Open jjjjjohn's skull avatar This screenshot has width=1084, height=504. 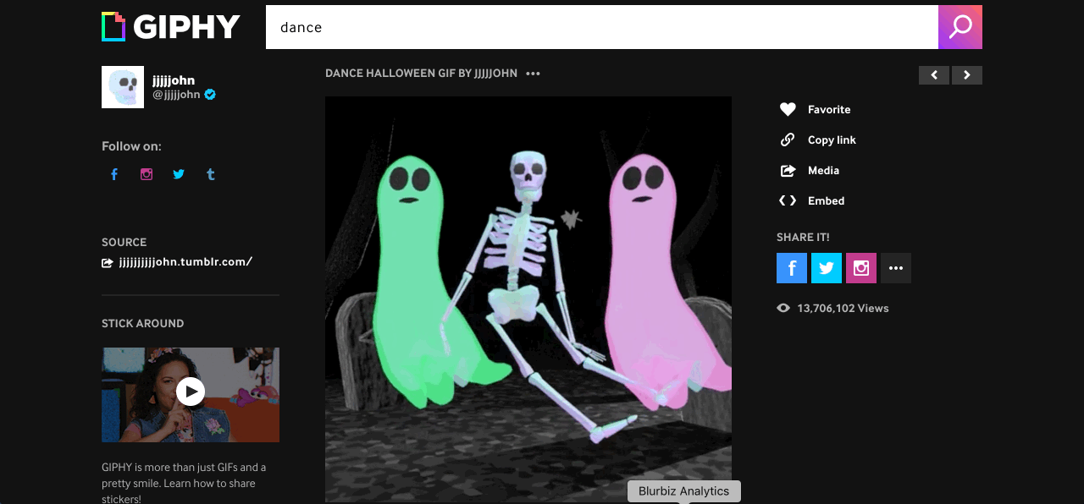coord(123,87)
